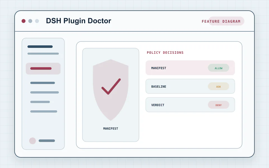Select the VERDICT policy decision row

tap(190, 105)
